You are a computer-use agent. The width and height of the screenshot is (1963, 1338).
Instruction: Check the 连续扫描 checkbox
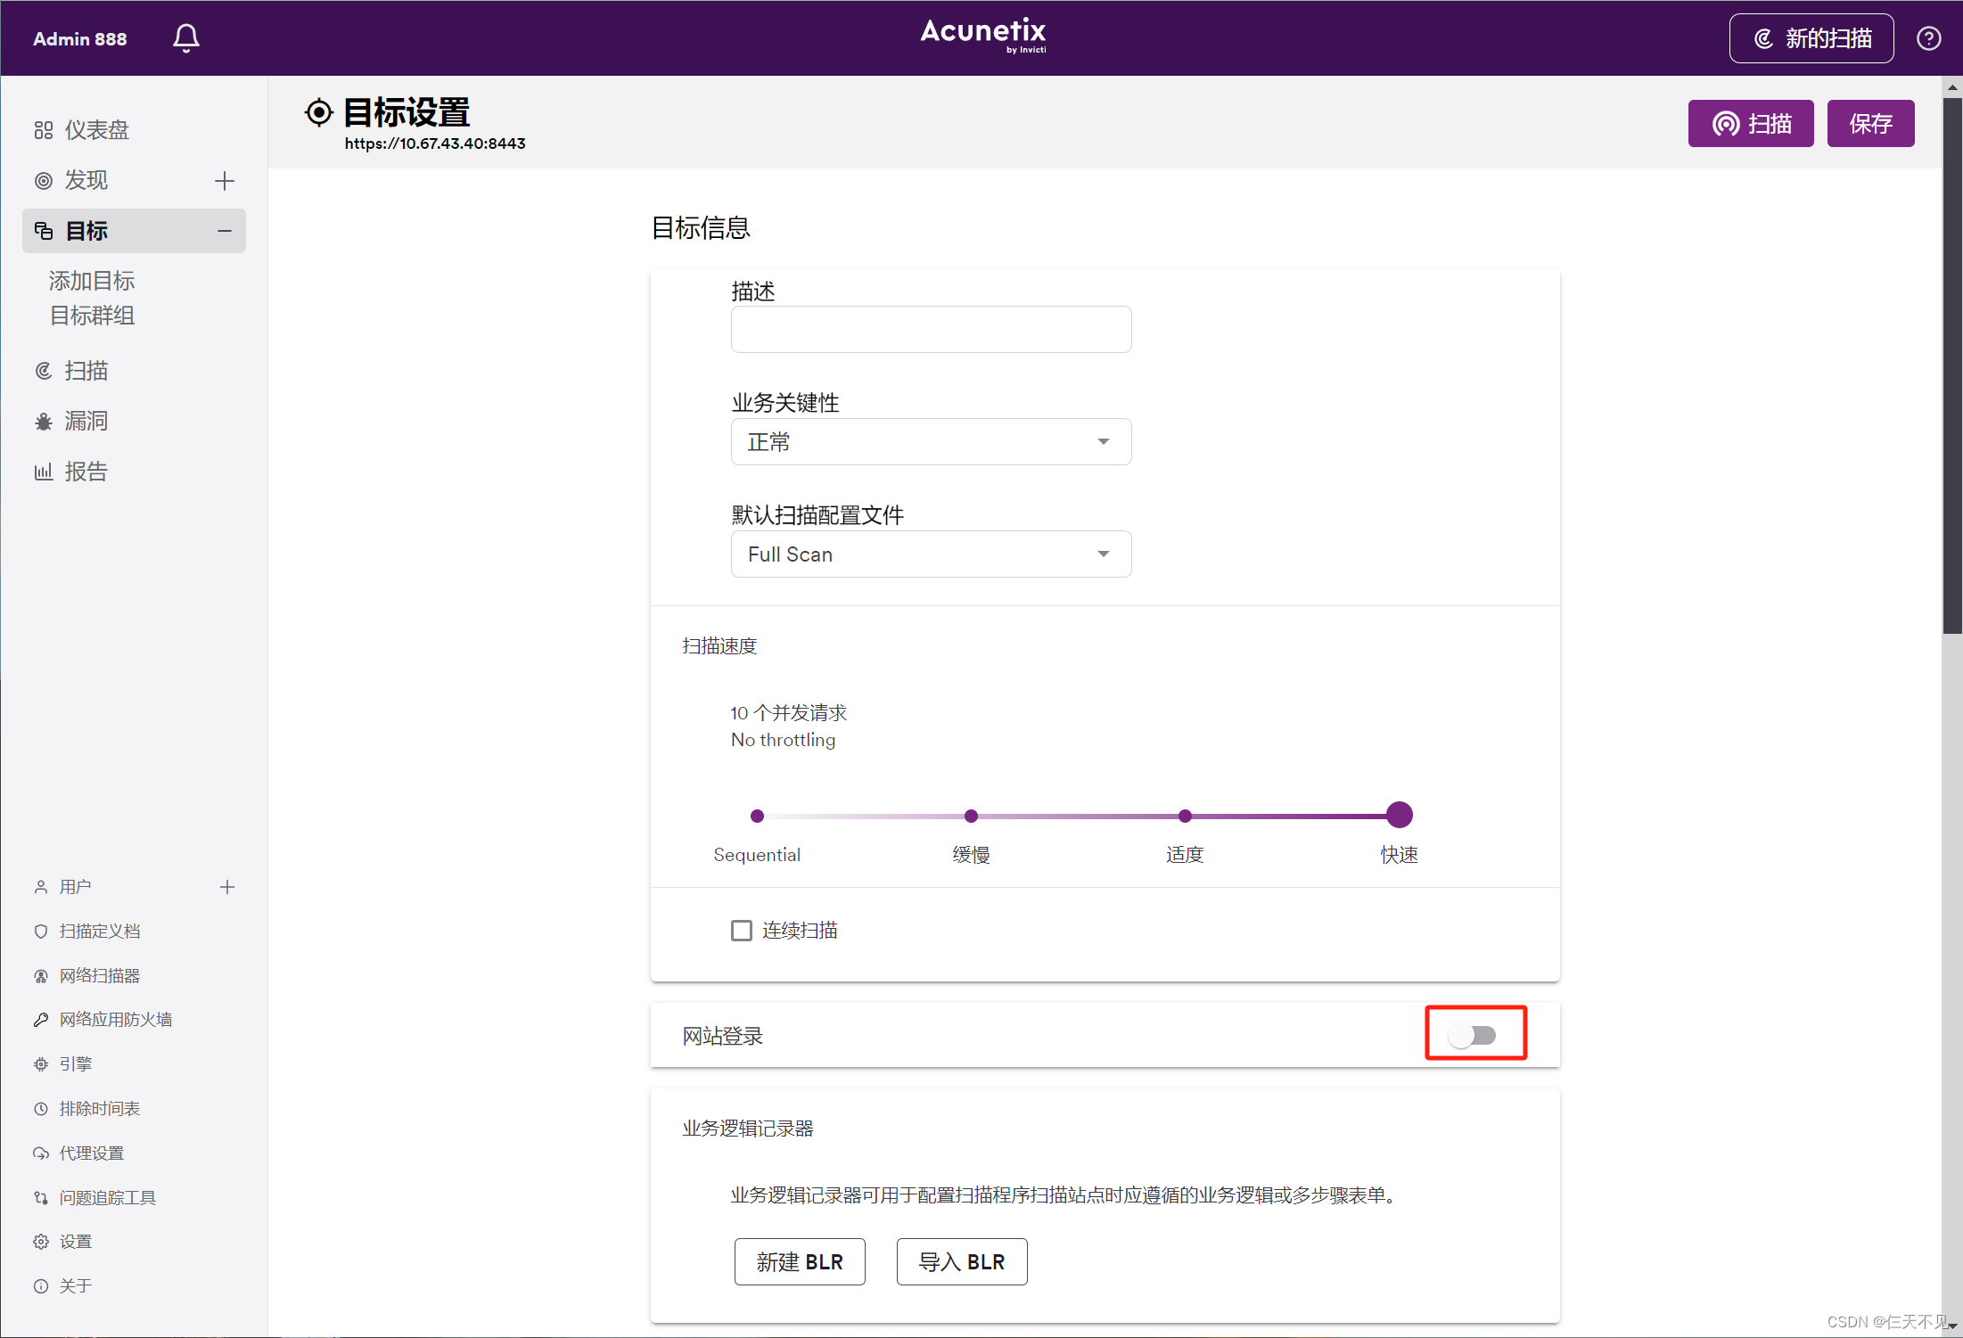click(x=742, y=930)
